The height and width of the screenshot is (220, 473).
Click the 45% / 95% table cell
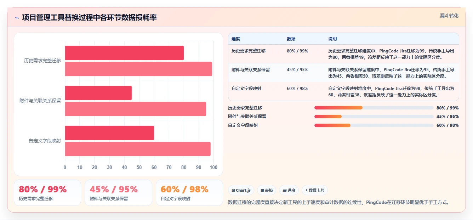point(297,70)
